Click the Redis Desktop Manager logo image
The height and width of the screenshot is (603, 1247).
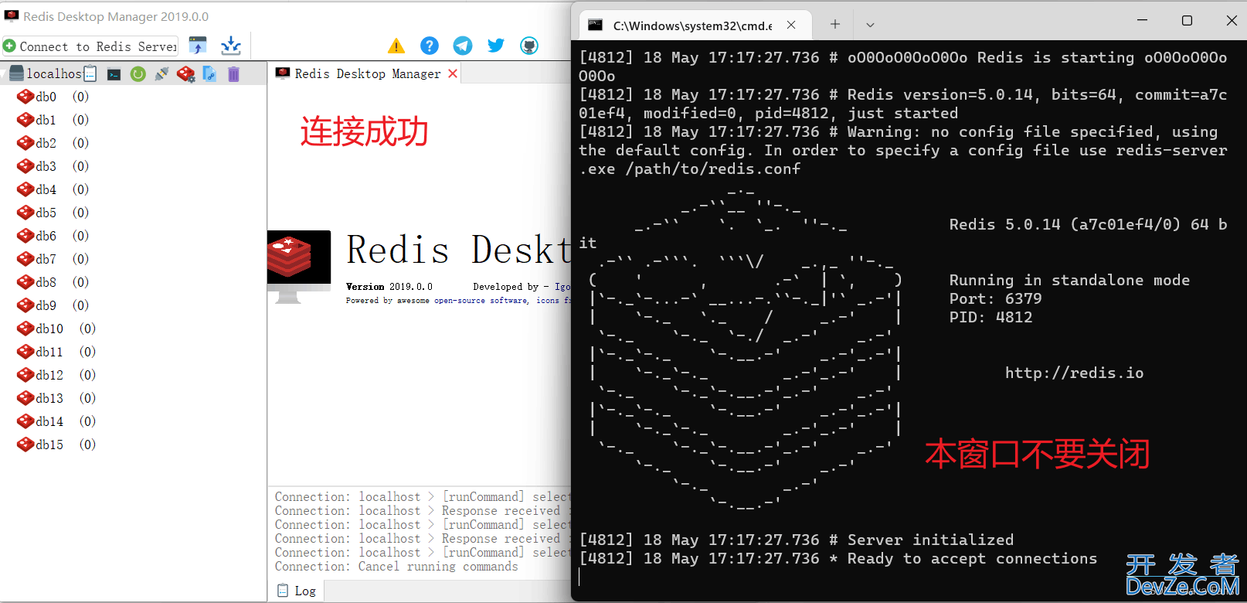click(299, 267)
